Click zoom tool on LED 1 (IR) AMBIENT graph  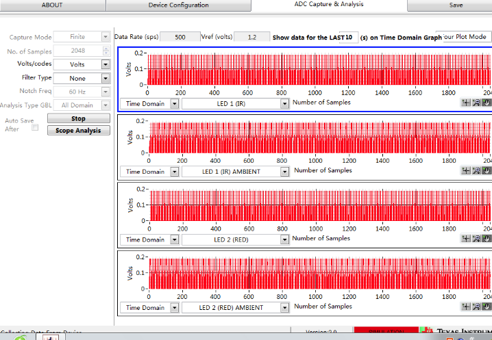[476, 171]
